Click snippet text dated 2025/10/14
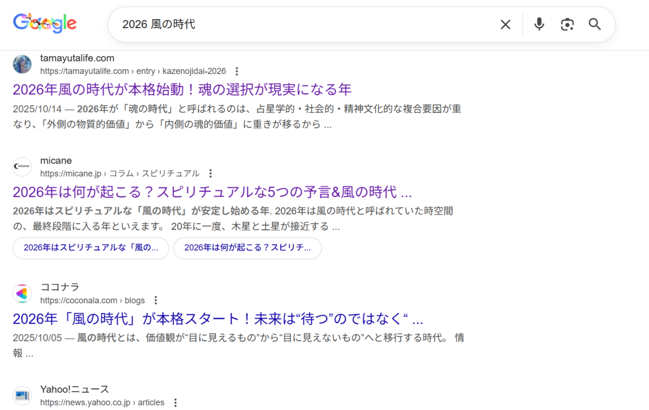Screen dimensions: 649x410 (x=237, y=117)
